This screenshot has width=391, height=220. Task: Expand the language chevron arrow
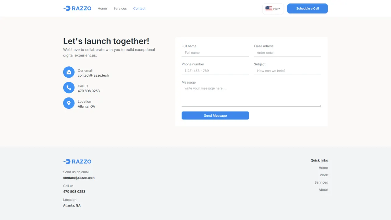[x=279, y=9]
